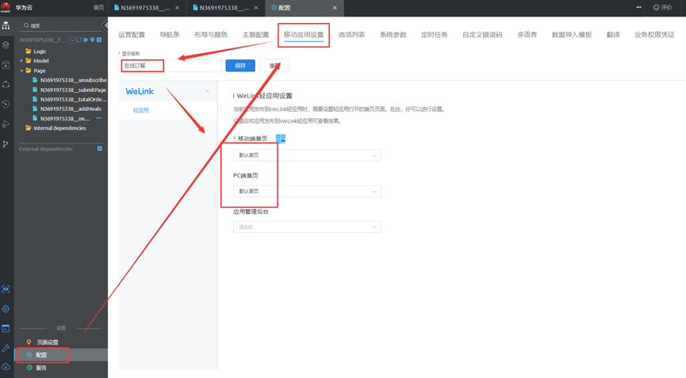Open the 移动端首页 default page dropdown

pos(307,155)
